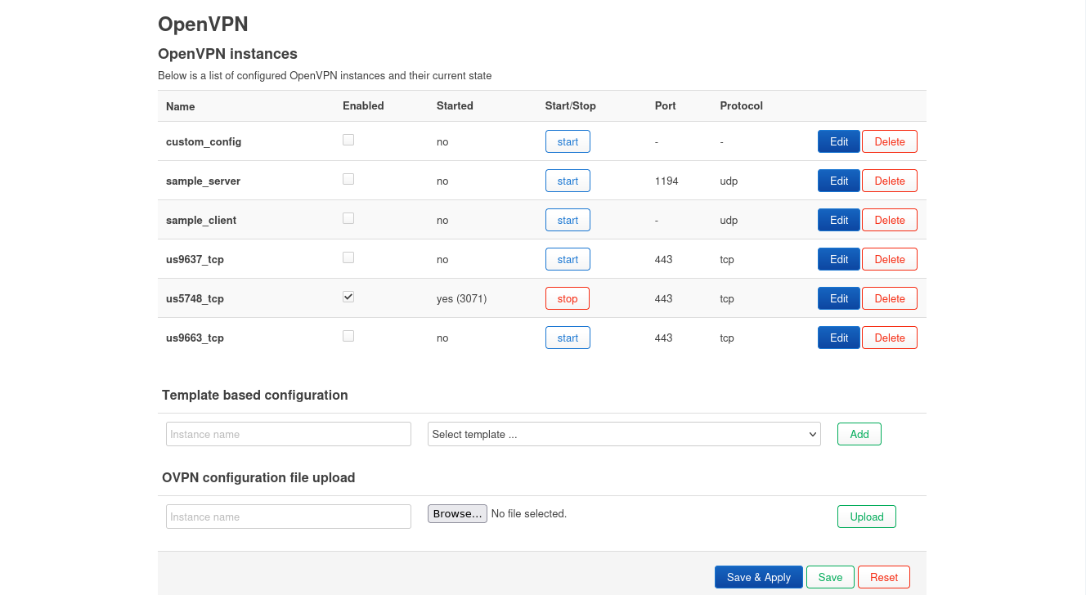Click the sample_server name cell
The height and width of the screenshot is (595, 1086).
point(203,181)
